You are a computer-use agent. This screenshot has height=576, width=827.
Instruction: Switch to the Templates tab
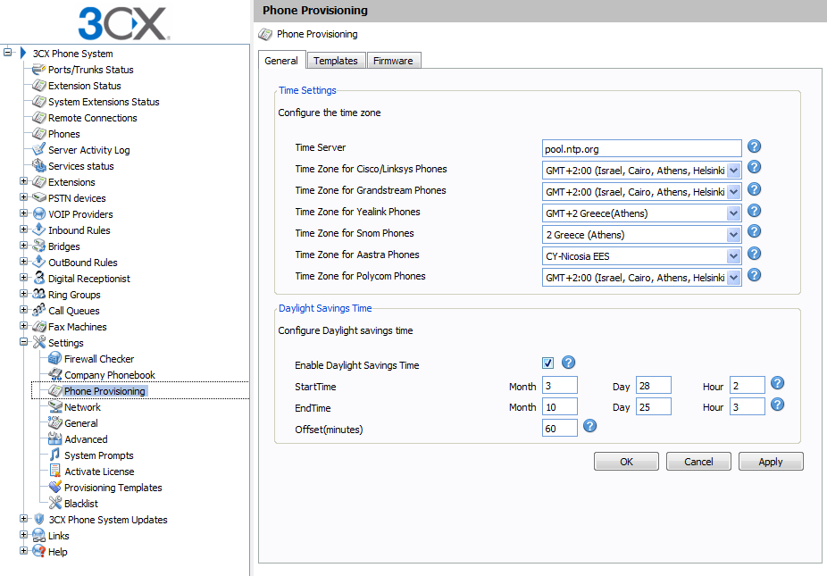point(336,61)
